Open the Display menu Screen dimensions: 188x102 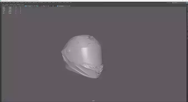(x=18, y=2)
